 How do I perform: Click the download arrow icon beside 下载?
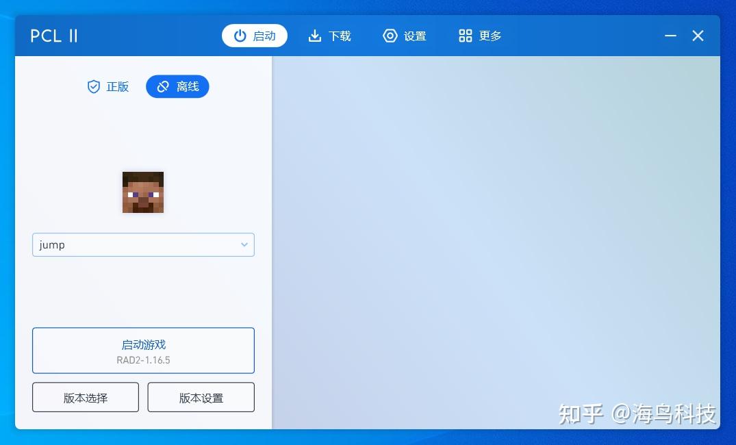tap(315, 36)
